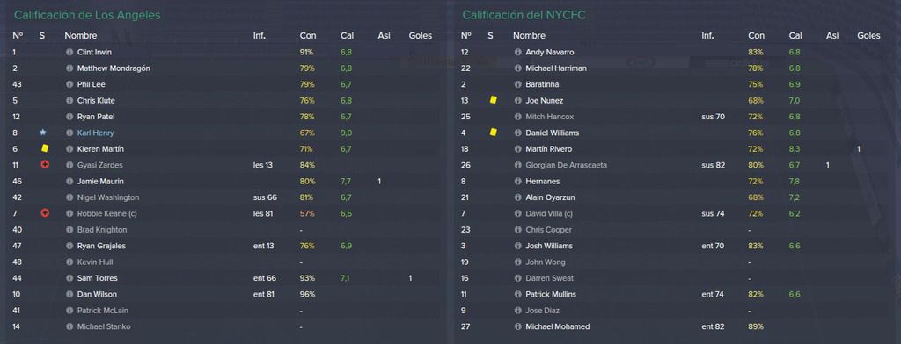Open info icon beside Sam Torres
The height and width of the screenshot is (344, 901).
coord(70,278)
